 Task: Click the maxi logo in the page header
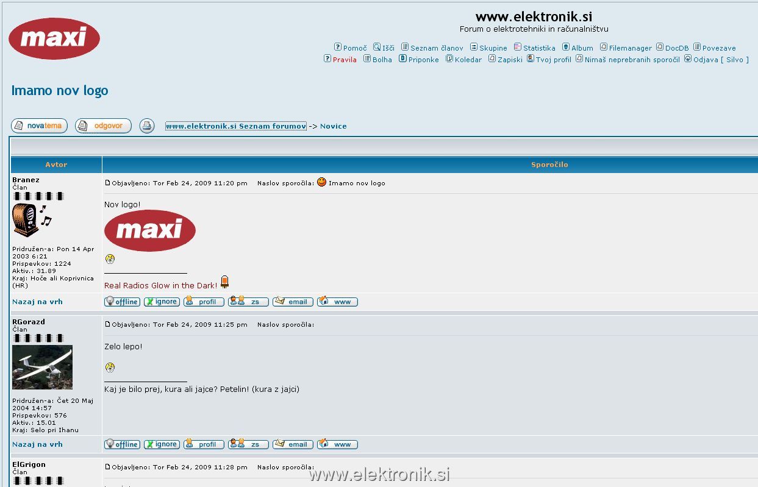tap(54, 38)
